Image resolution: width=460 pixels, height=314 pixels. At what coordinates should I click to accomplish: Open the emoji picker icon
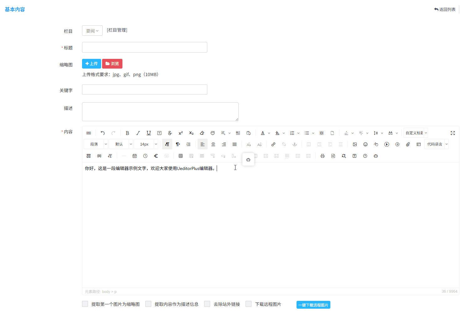point(365,144)
